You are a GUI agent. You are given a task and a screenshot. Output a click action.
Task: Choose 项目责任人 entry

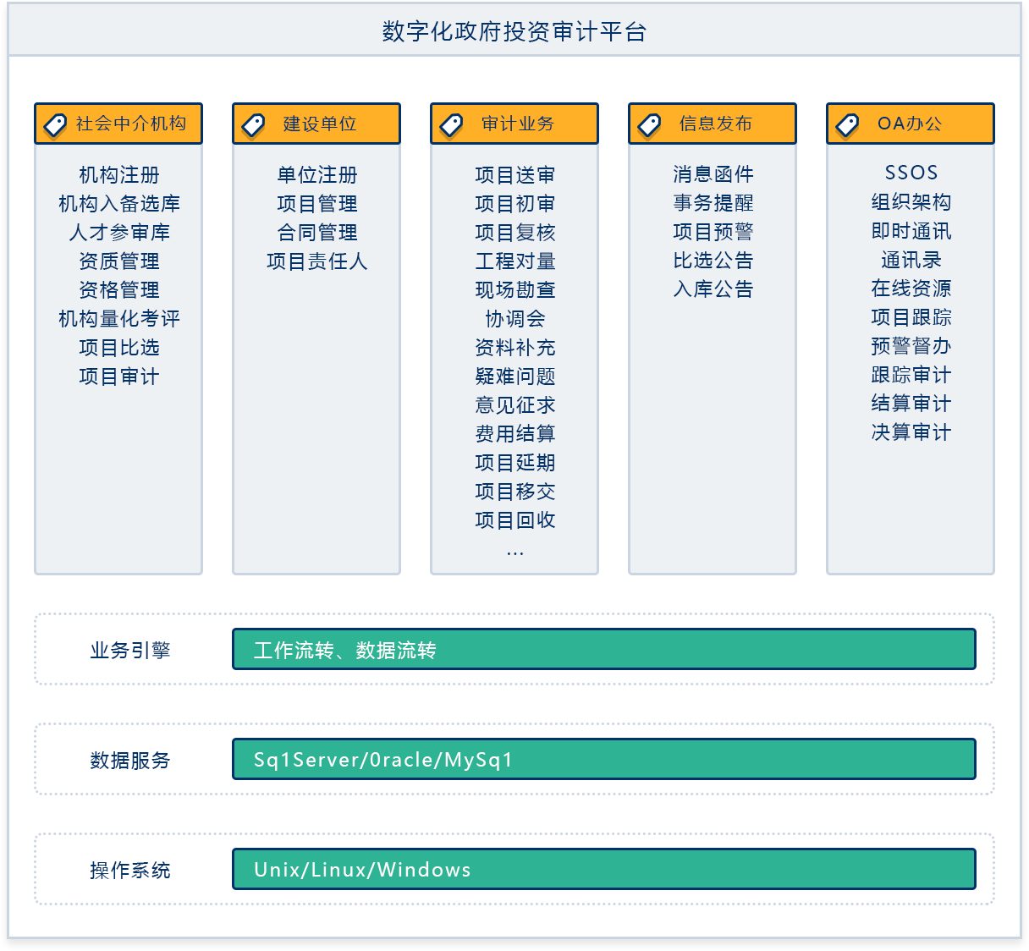click(317, 261)
